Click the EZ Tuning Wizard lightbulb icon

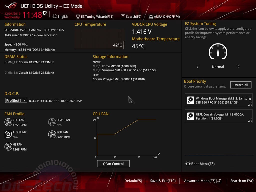[x=78, y=16]
